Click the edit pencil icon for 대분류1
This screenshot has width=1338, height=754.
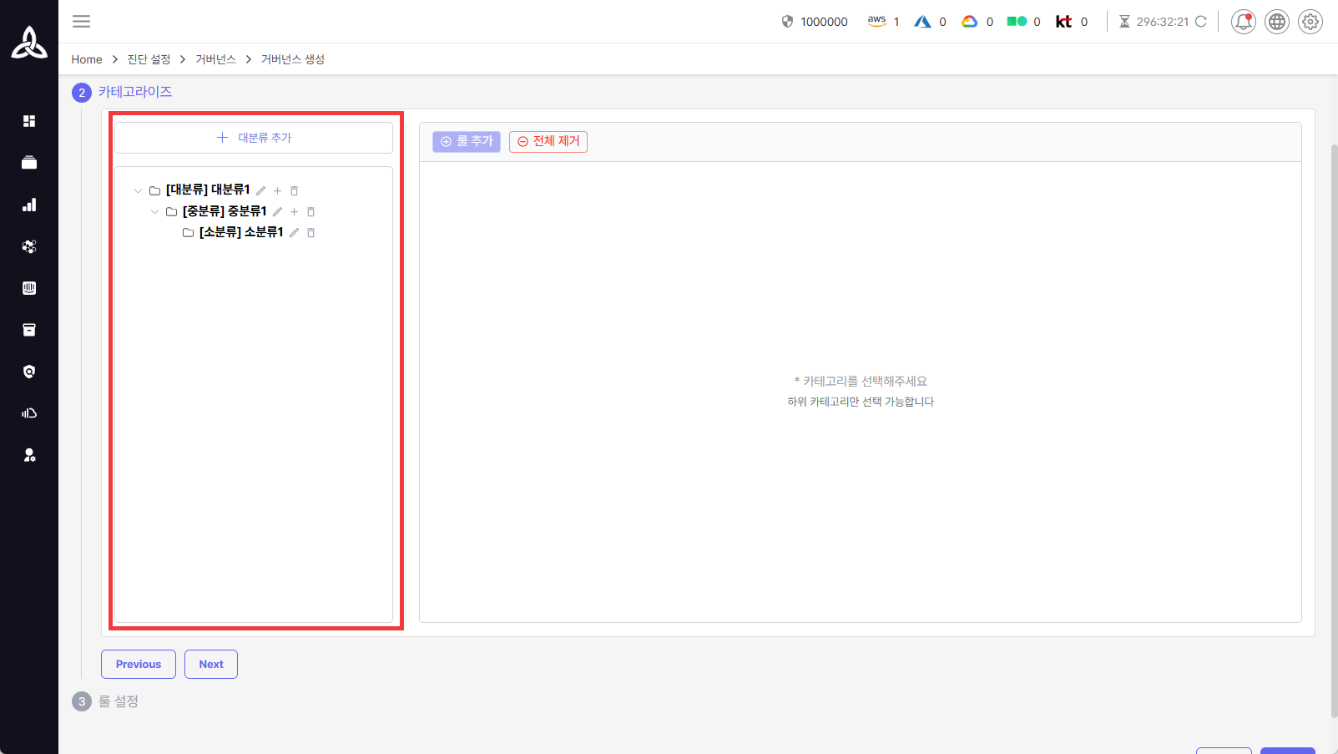[260, 191]
